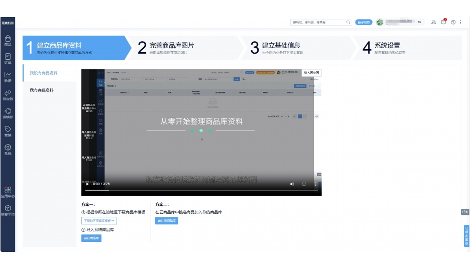Image resolution: width=470 pixels, height=269 pixels.
Task: Open the 营销 marketing tag icon
Action: tap(8, 131)
